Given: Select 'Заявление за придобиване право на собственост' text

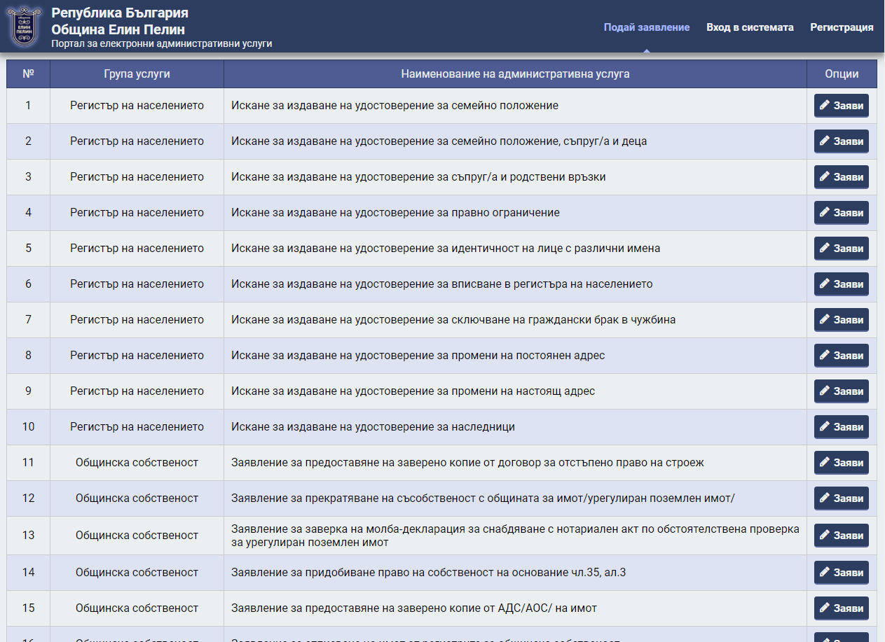Looking at the screenshot, I should [428, 573].
